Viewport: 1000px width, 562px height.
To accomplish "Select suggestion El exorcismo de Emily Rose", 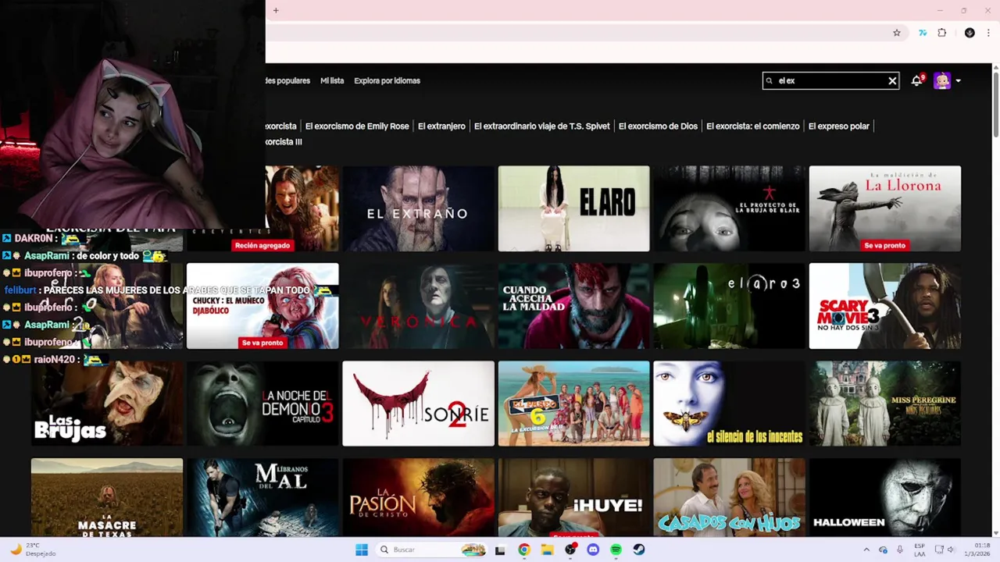I will (357, 126).
